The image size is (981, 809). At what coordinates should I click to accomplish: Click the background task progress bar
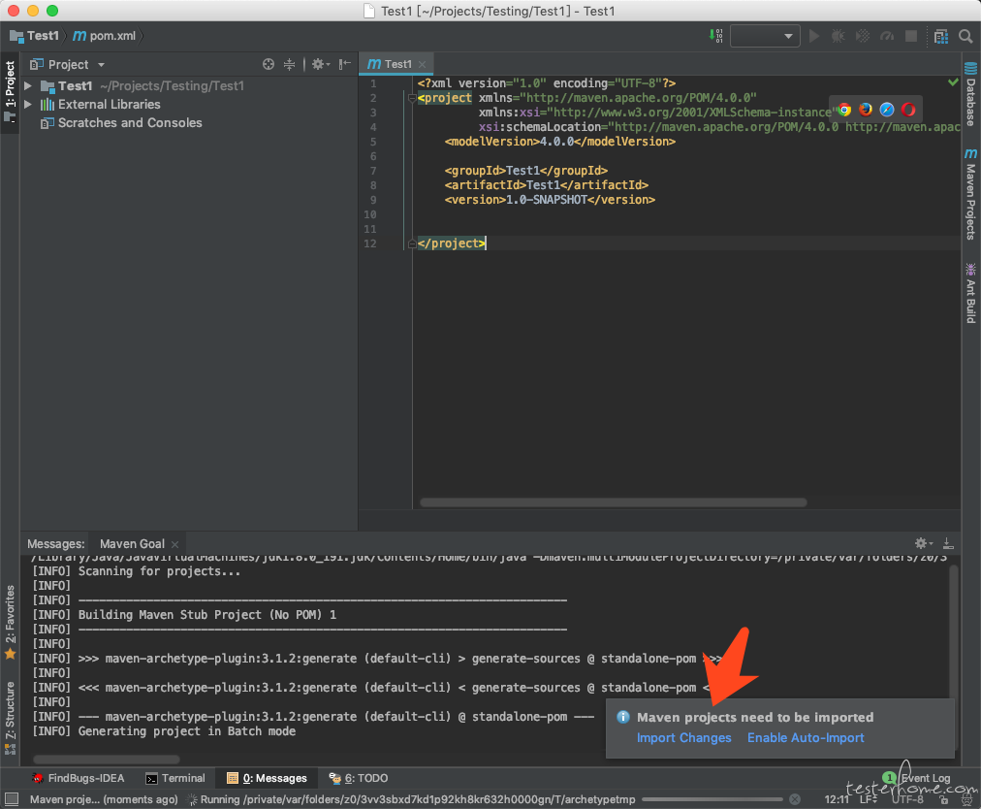point(712,799)
